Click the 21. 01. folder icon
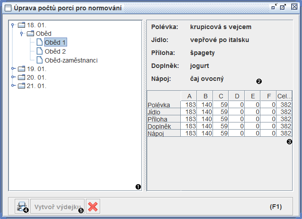The width and height of the screenshot is (302, 219). pos(21,86)
